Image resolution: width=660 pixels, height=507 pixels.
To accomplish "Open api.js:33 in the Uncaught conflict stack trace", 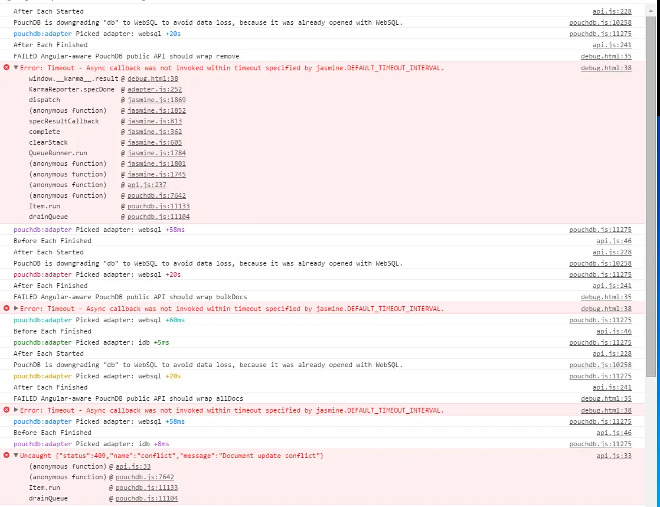I will (133, 466).
